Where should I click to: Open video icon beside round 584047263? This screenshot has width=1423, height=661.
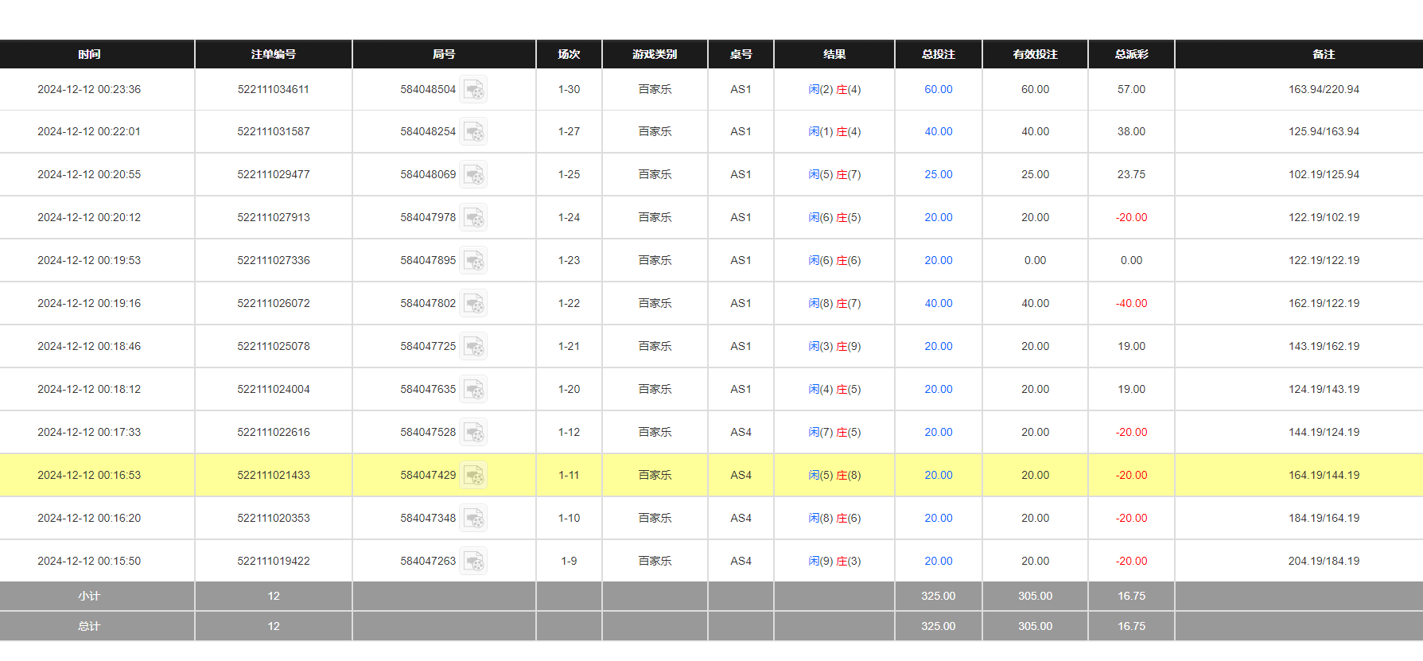pos(473,562)
